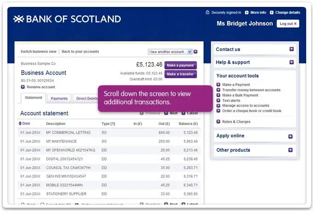Screen dimensions: 313x216
Task: Click the arrow icon beside Transfer money between accounts
Action: [218, 90]
